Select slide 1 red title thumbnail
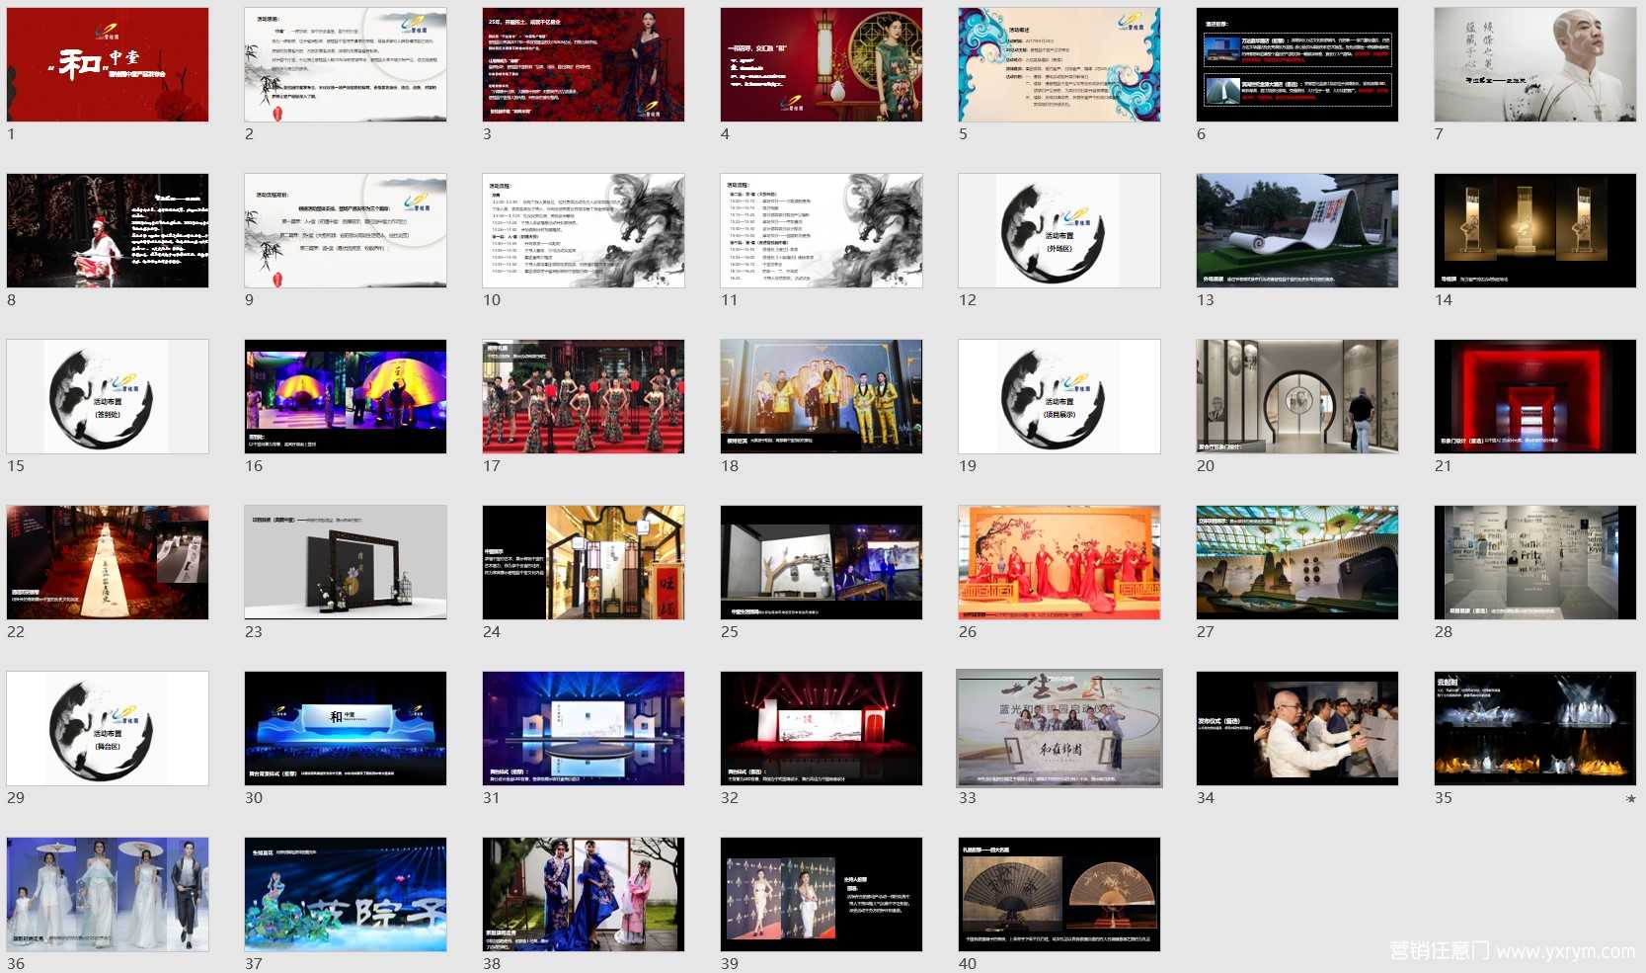The height and width of the screenshot is (973, 1646). click(108, 65)
